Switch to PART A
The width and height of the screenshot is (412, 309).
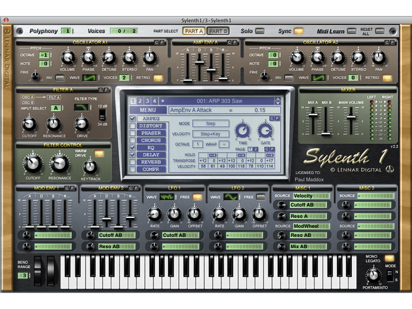194,31
